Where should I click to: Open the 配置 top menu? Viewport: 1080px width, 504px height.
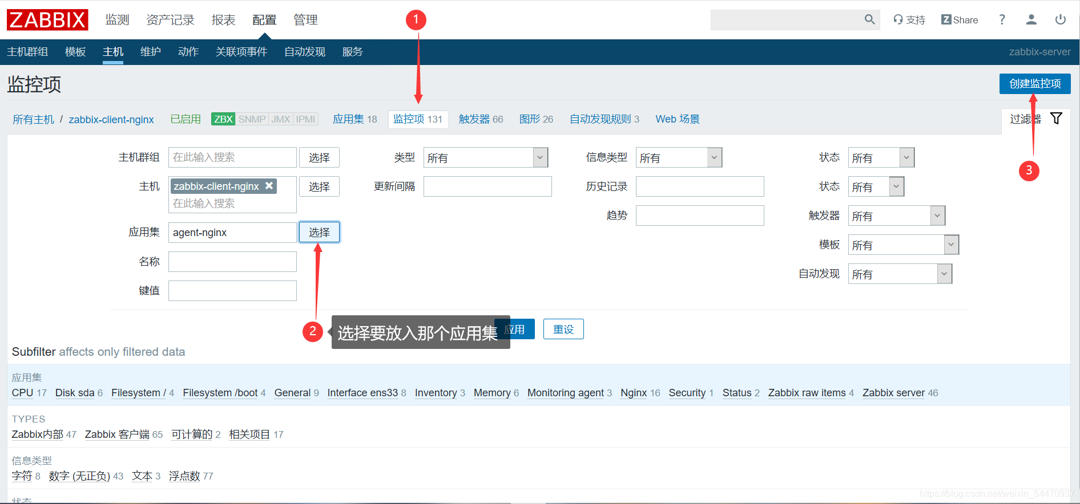click(x=264, y=20)
